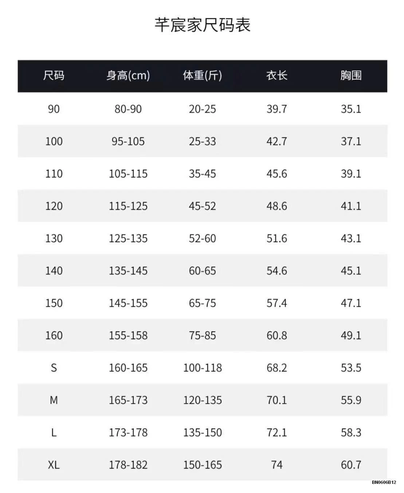The height and width of the screenshot is (493, 404).
Task: Click the 衣长 column header
Action: (x=276, y=75)
